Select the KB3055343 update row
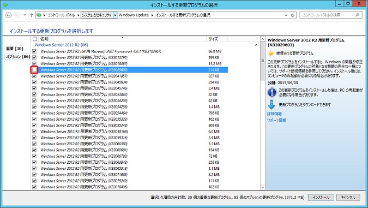The width and height of the screenshot is (368, 208). [x=130, y=125]
